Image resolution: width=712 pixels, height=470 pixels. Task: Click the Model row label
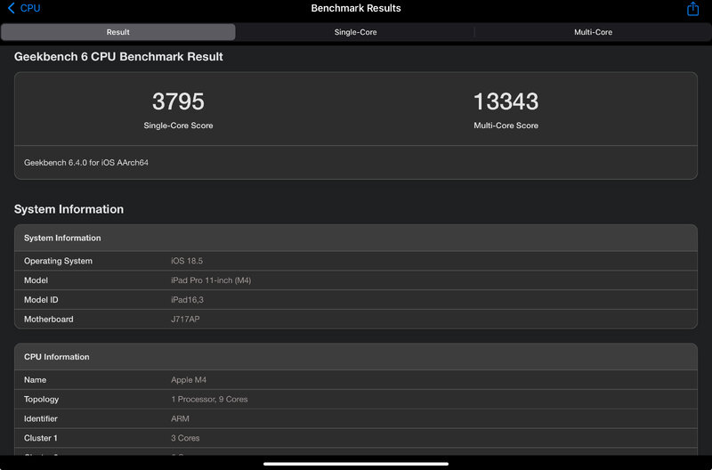(36, 280)
